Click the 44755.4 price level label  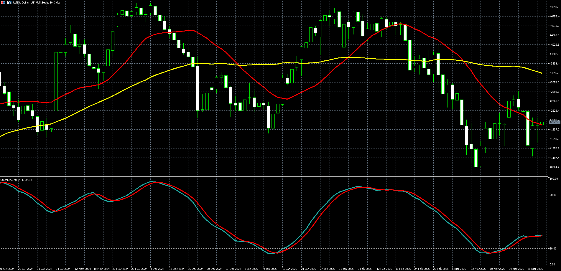[x=555, y=16]
